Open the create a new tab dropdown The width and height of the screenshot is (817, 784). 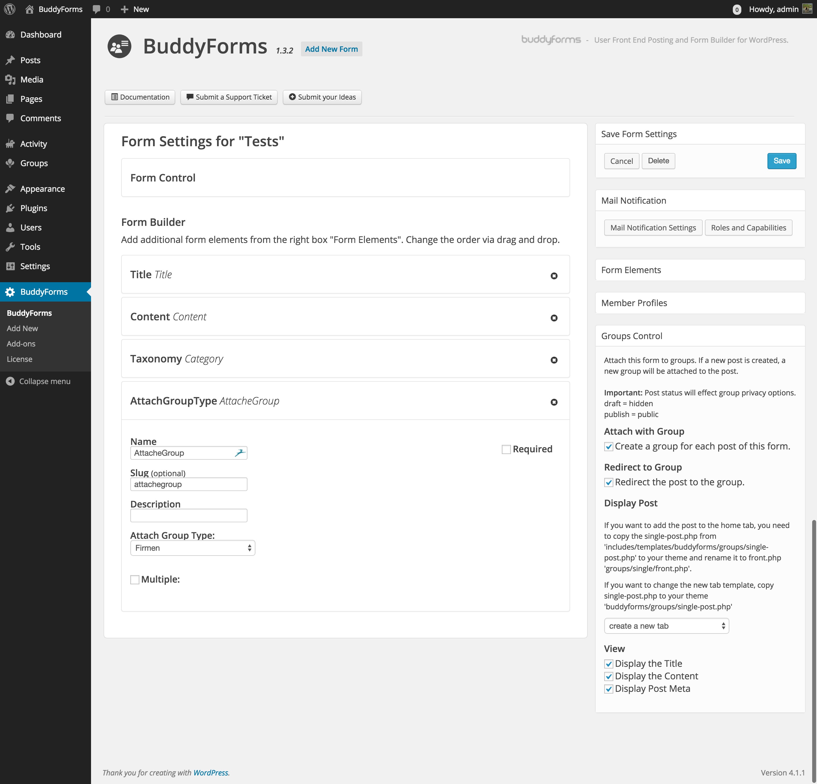tap(666, 626)
